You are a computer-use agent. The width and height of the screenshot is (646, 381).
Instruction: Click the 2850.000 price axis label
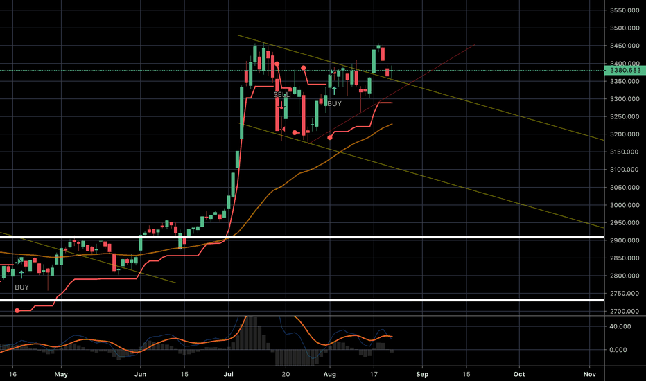tap(625, 258)
